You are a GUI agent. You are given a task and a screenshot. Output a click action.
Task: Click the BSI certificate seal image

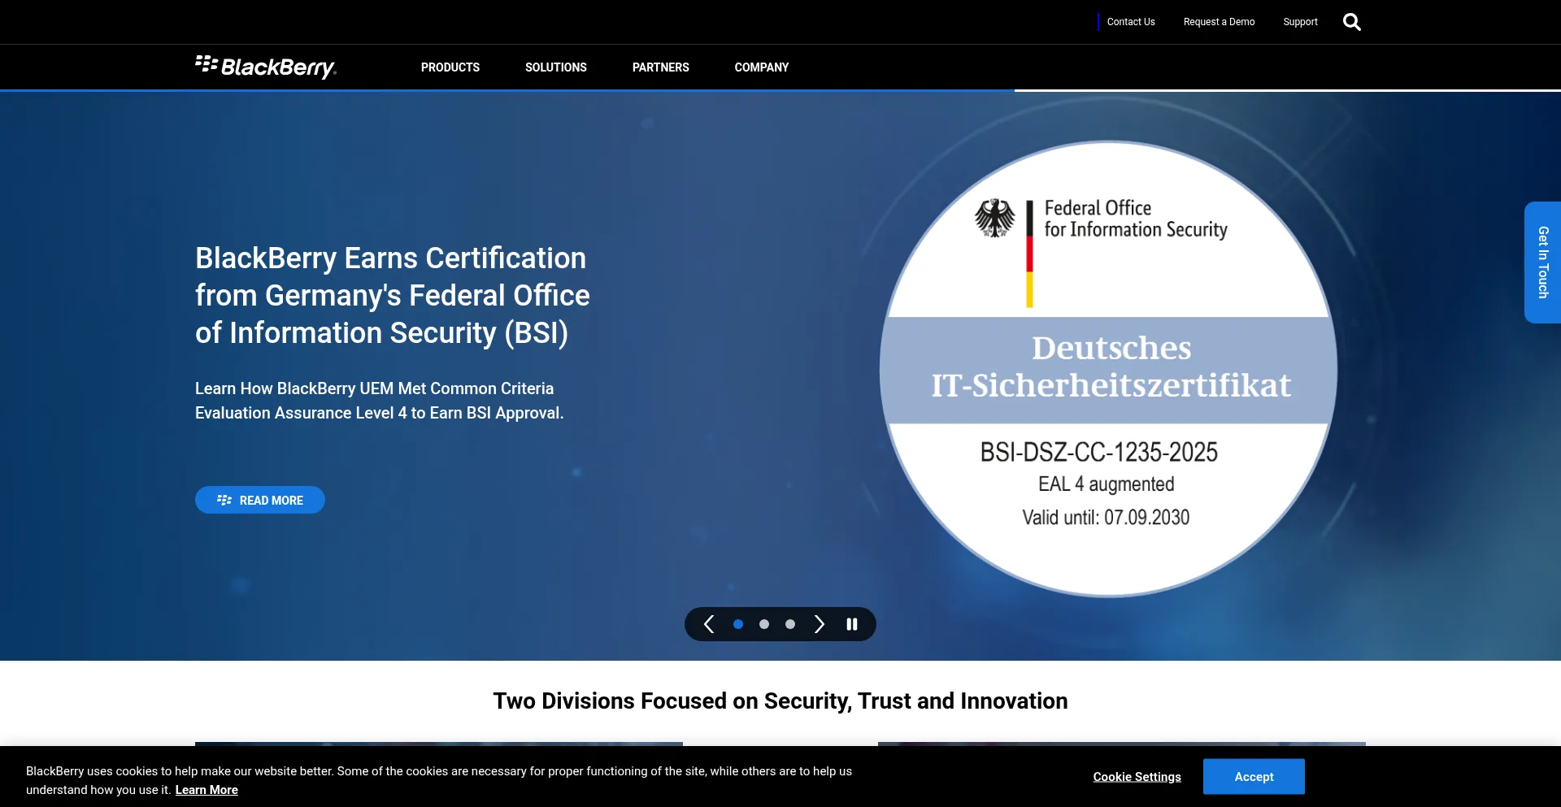(1108, 370)
